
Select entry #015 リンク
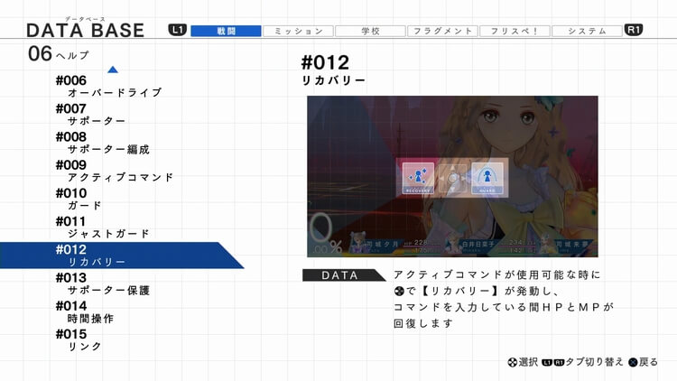79,340
